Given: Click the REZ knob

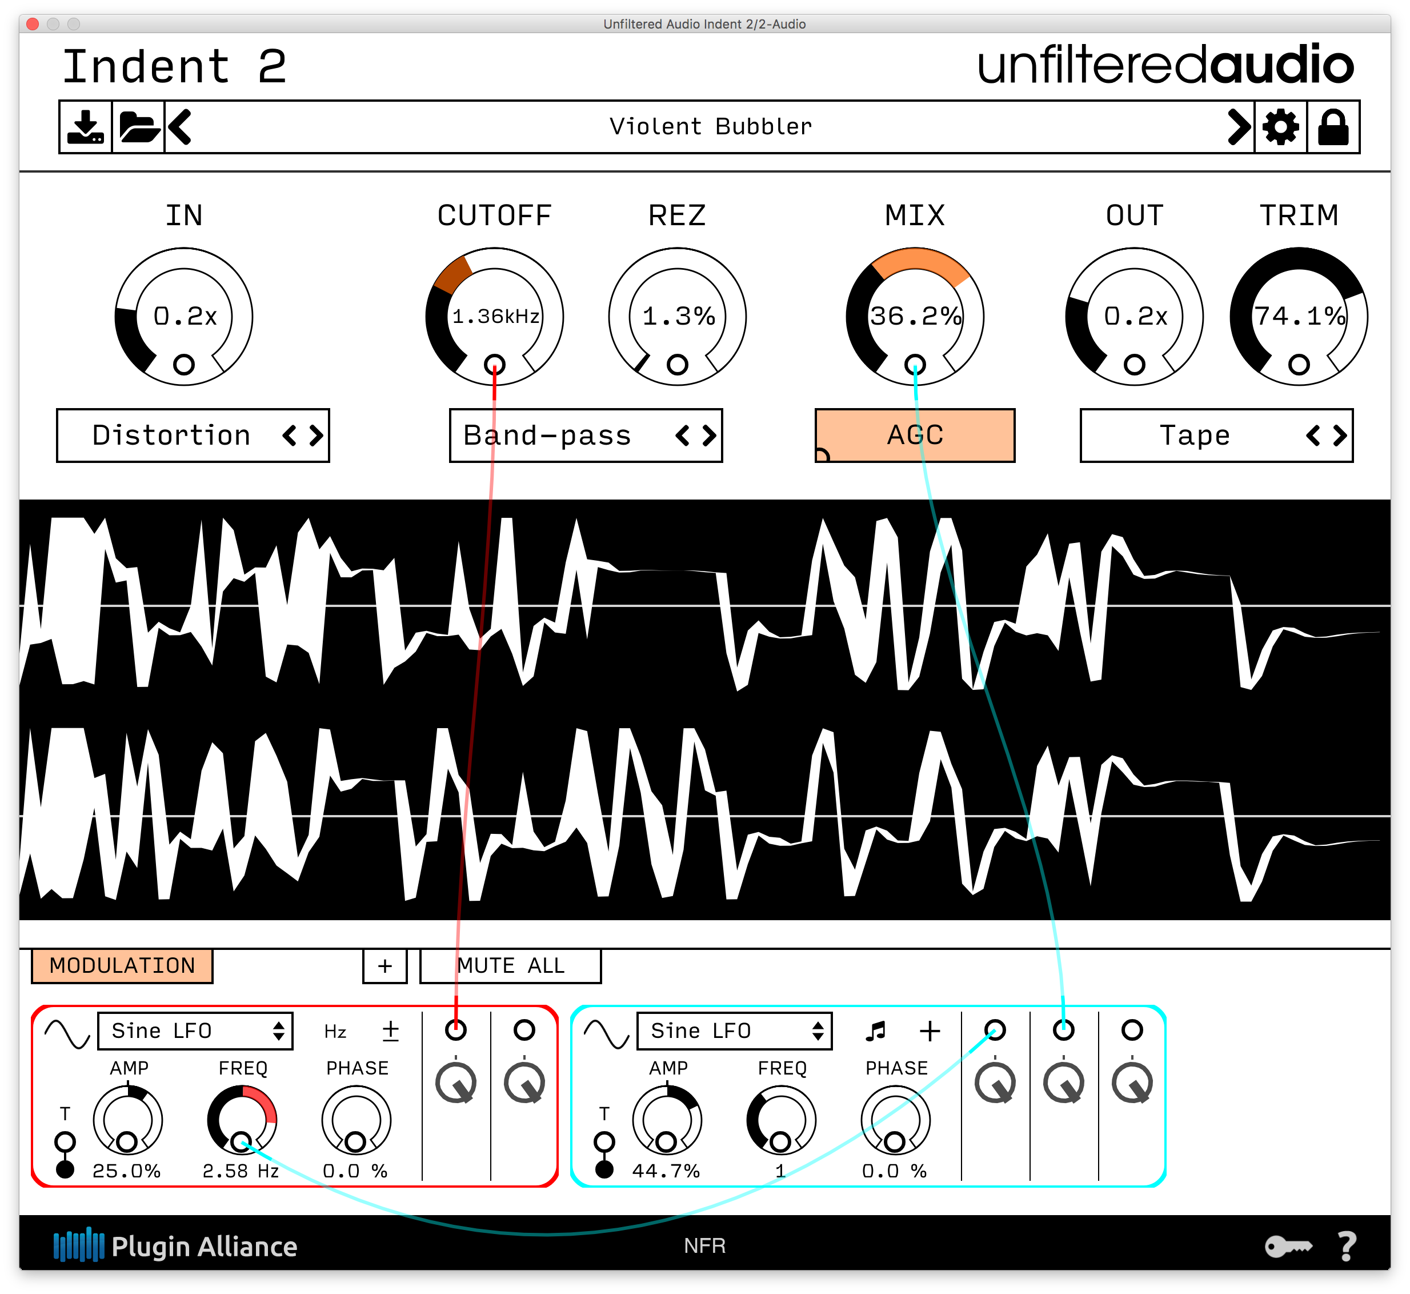Looking at the screenshot, I should 678,316.
